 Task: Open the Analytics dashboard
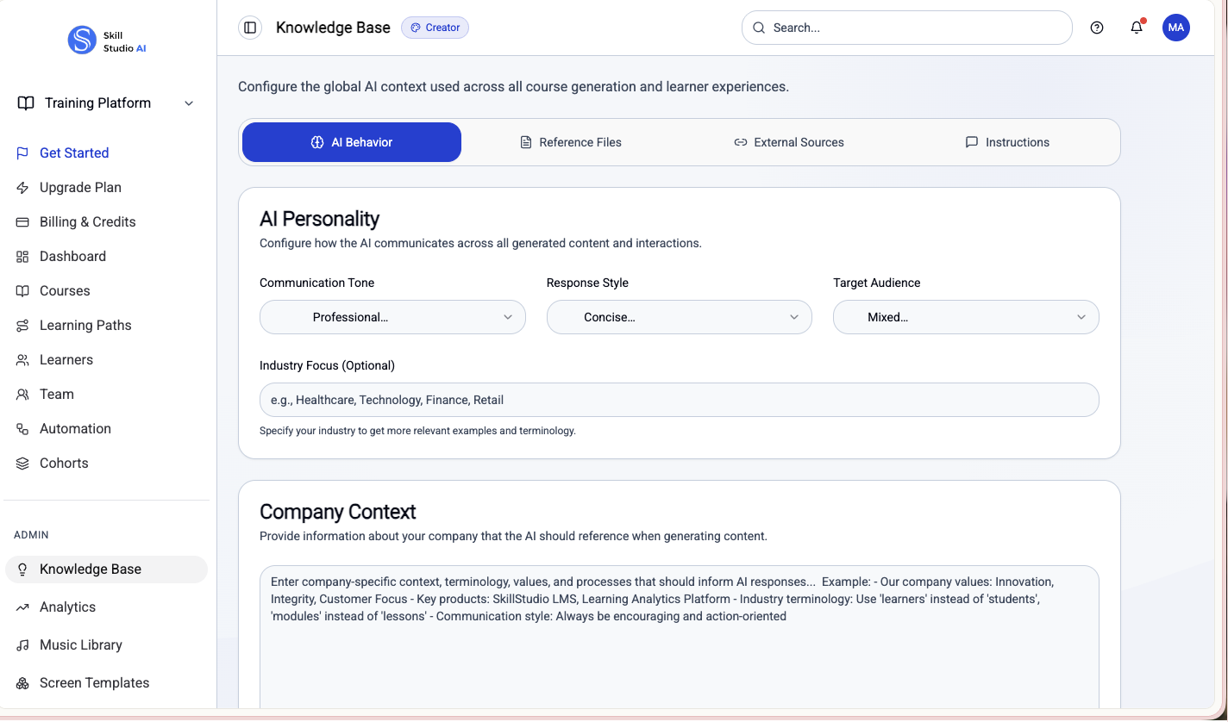[x=67, y=607]
